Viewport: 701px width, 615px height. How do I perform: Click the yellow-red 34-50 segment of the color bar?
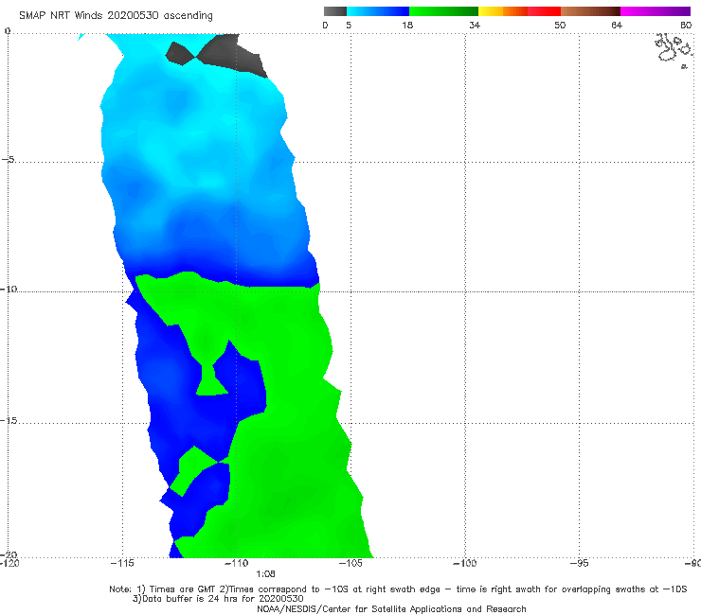(x=519, y=11)
